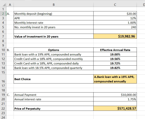145x119 pixels.
Task: Click the $19,982.96 result cell
Action: click(115, 36)
